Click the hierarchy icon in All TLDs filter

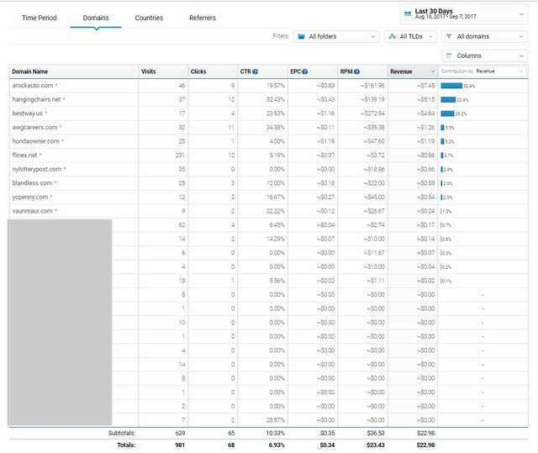click(393, 36)
